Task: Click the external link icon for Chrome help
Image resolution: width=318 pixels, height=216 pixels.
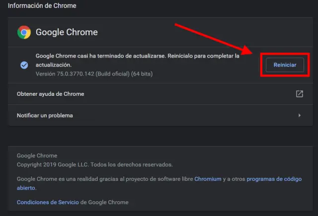Action: click(x=299, y=94)
